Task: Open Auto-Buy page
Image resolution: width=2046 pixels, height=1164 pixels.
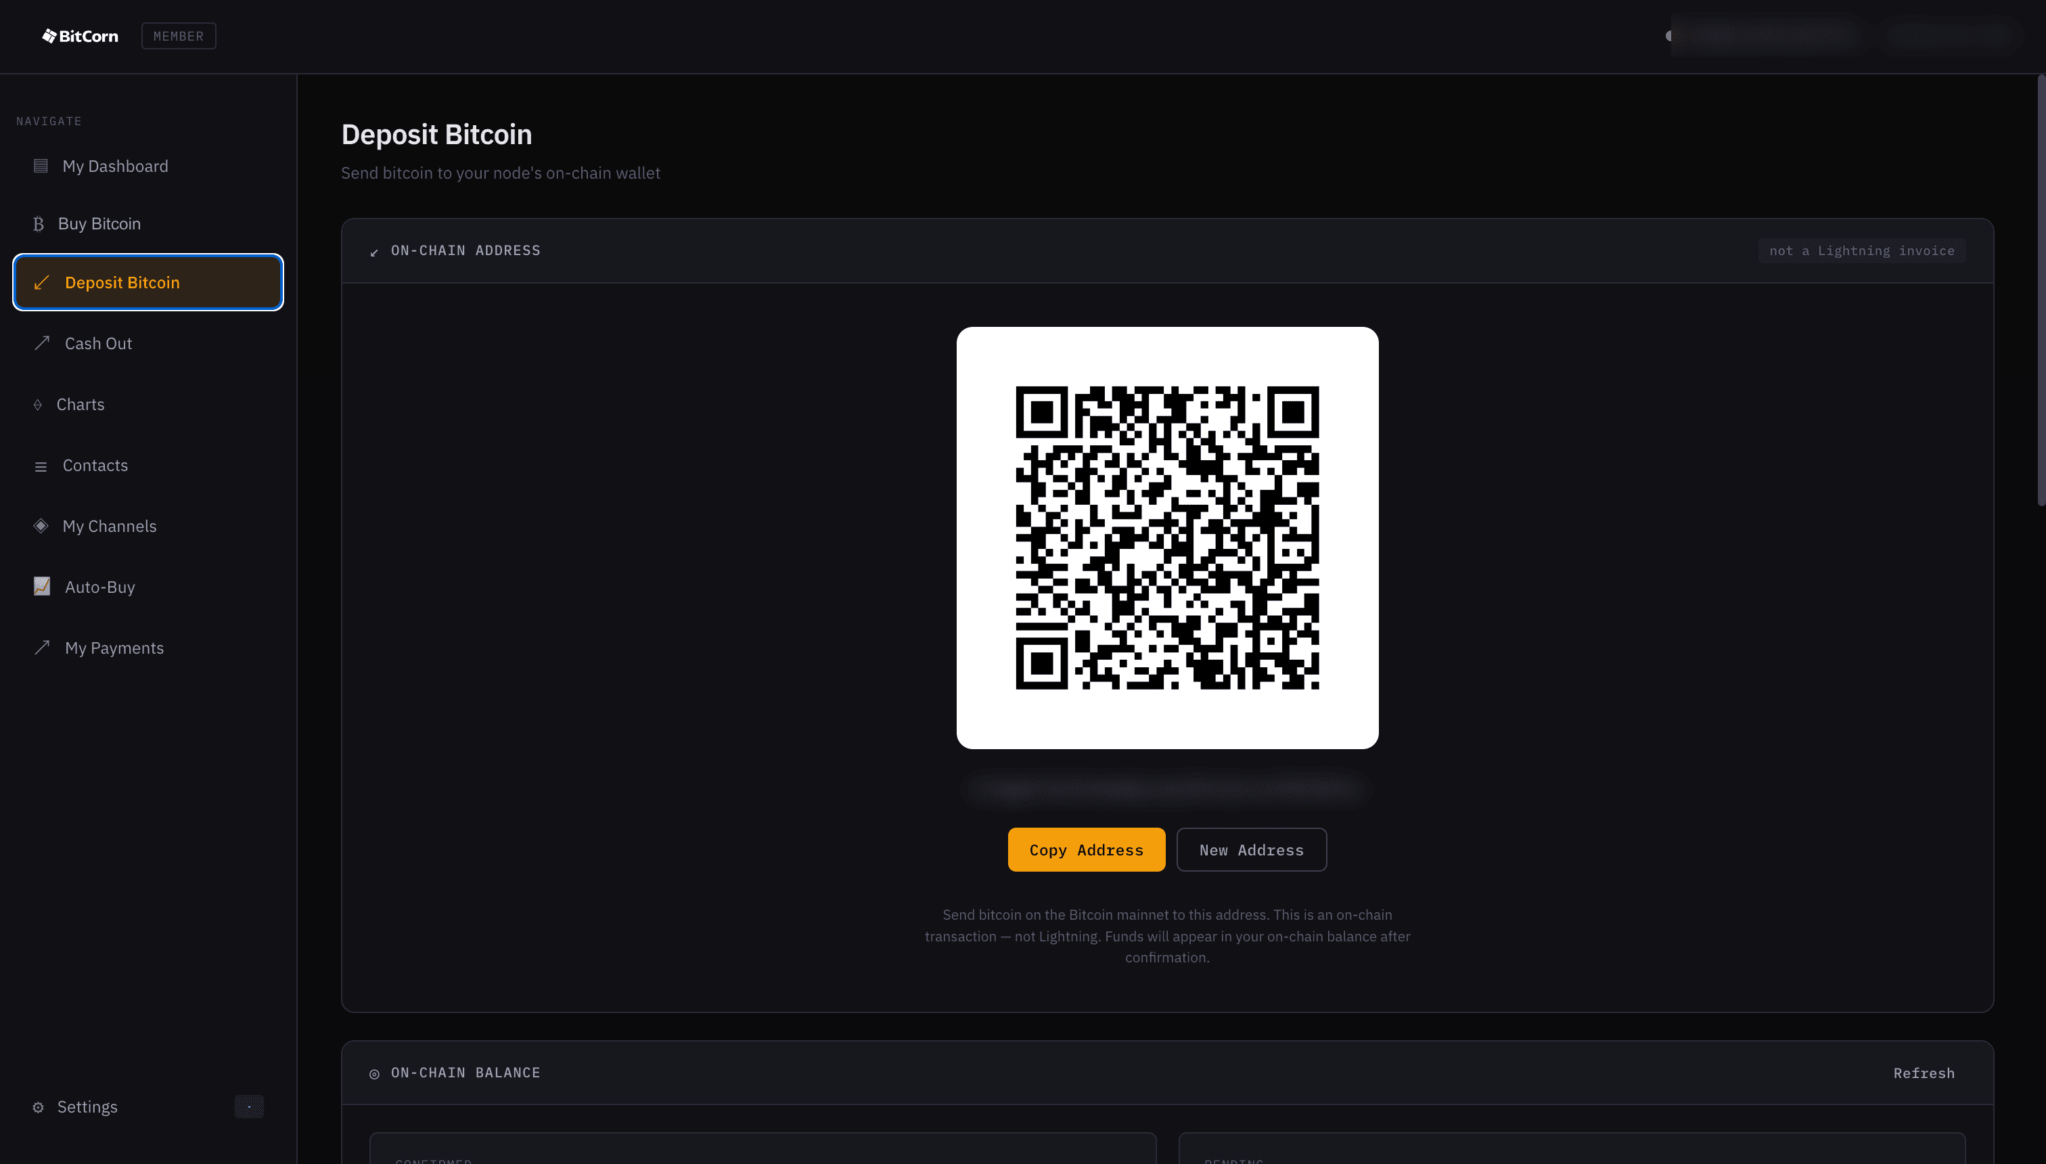Action: tap(148, 587)
